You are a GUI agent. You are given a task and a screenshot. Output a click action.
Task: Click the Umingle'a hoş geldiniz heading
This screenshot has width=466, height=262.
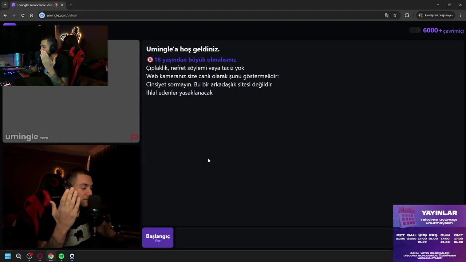[183, 49]
